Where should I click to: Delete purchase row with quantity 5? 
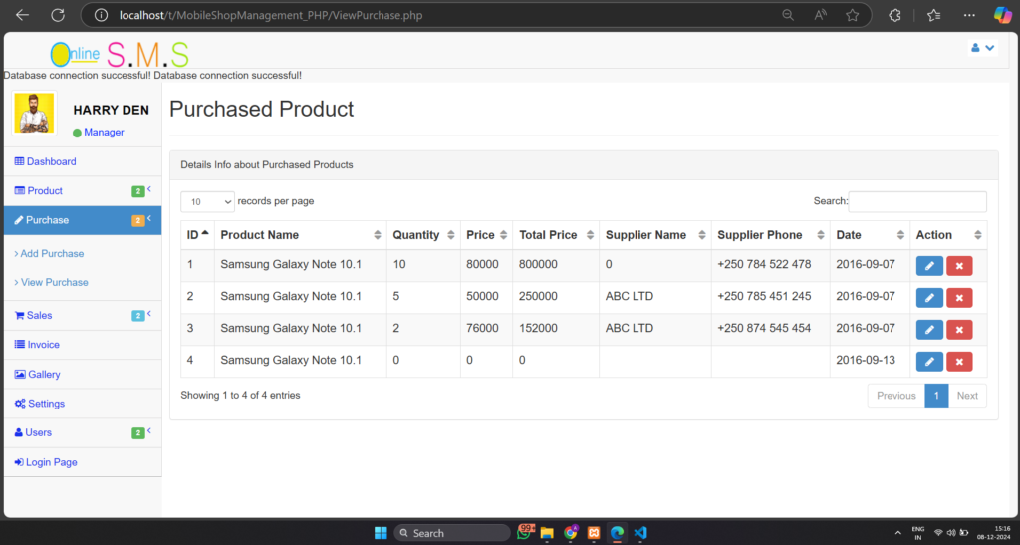click(x=959, y=297)
